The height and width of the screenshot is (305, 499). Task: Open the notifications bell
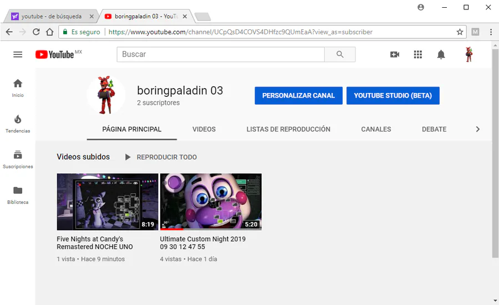[x=441, y=54]
